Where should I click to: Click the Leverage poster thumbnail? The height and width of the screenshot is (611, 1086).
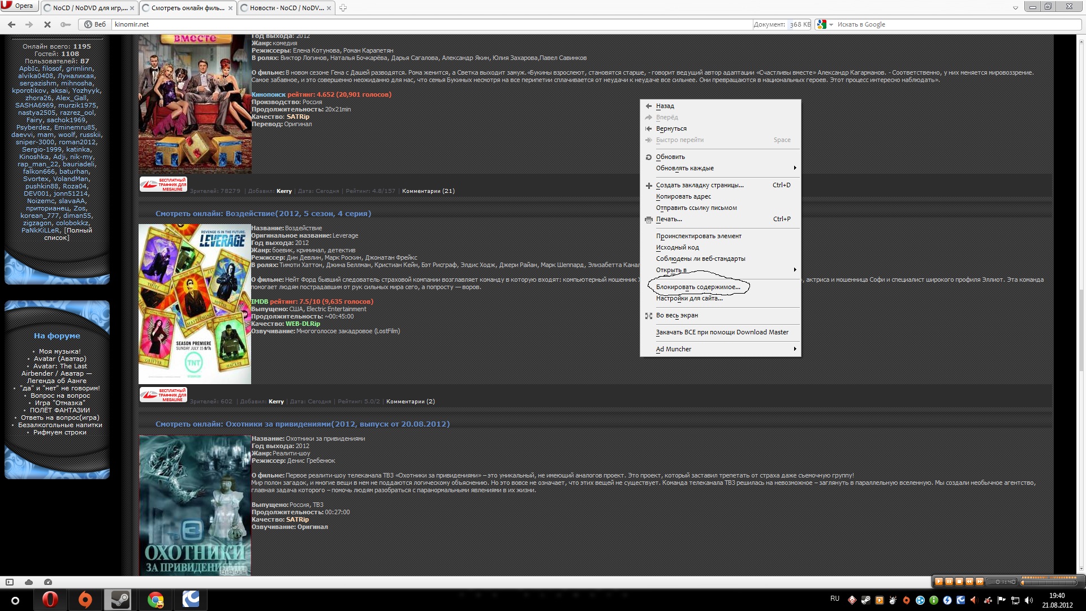click(x=195, y=304)
